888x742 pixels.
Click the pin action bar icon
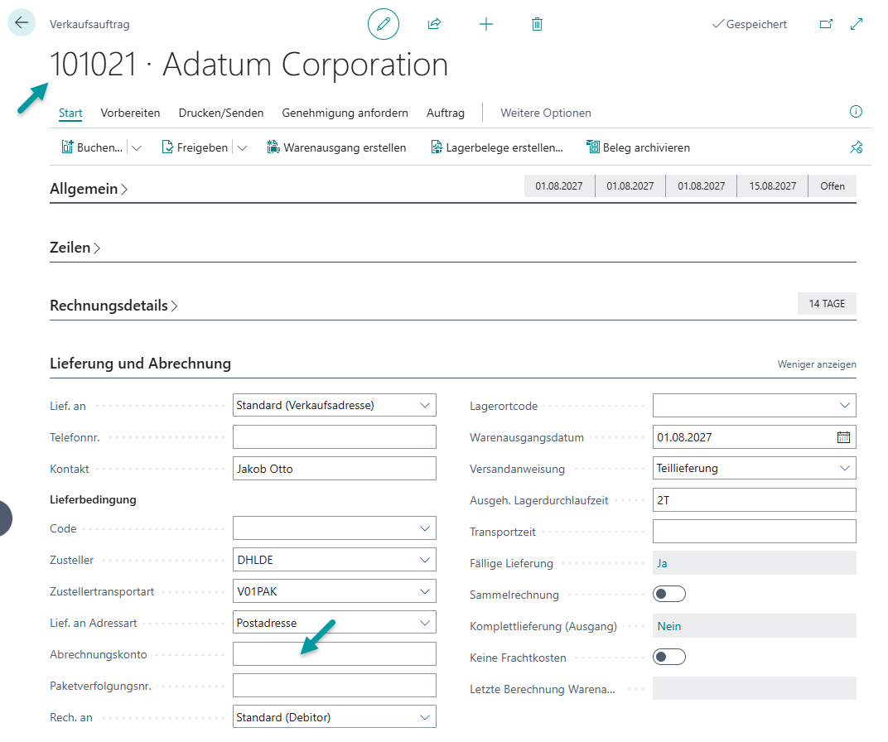tap(856, 147)
